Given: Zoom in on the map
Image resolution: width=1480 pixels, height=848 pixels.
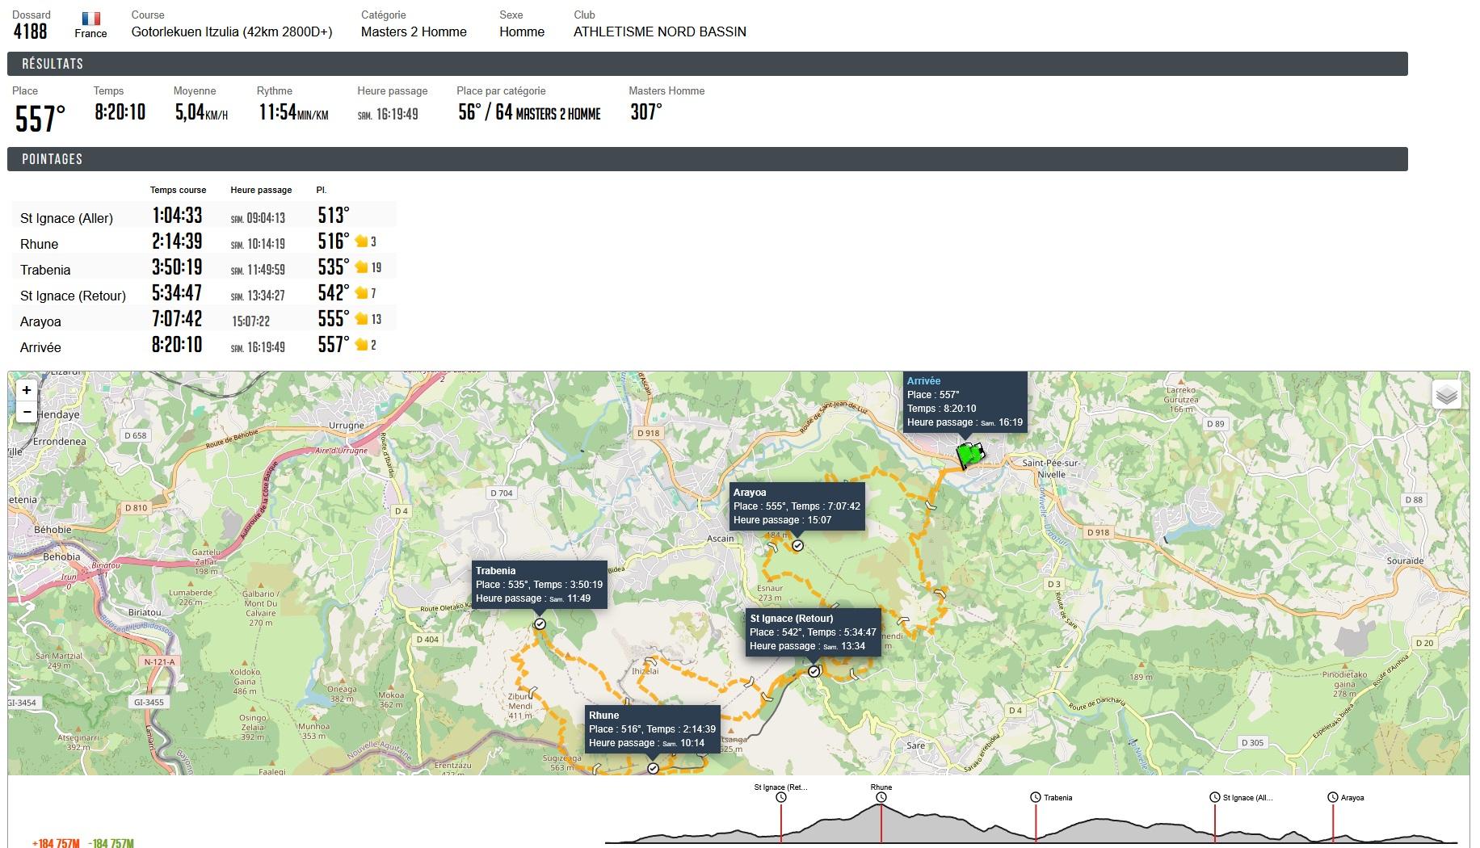Looking at the screenshot, I should pyautogui.click(x=27, y=390).
